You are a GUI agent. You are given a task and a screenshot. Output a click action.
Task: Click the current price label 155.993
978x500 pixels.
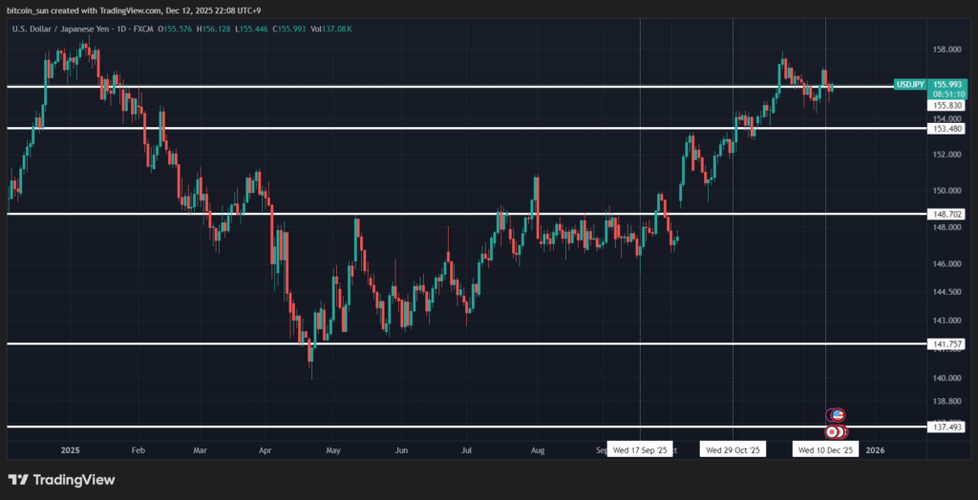coord(947,84)
